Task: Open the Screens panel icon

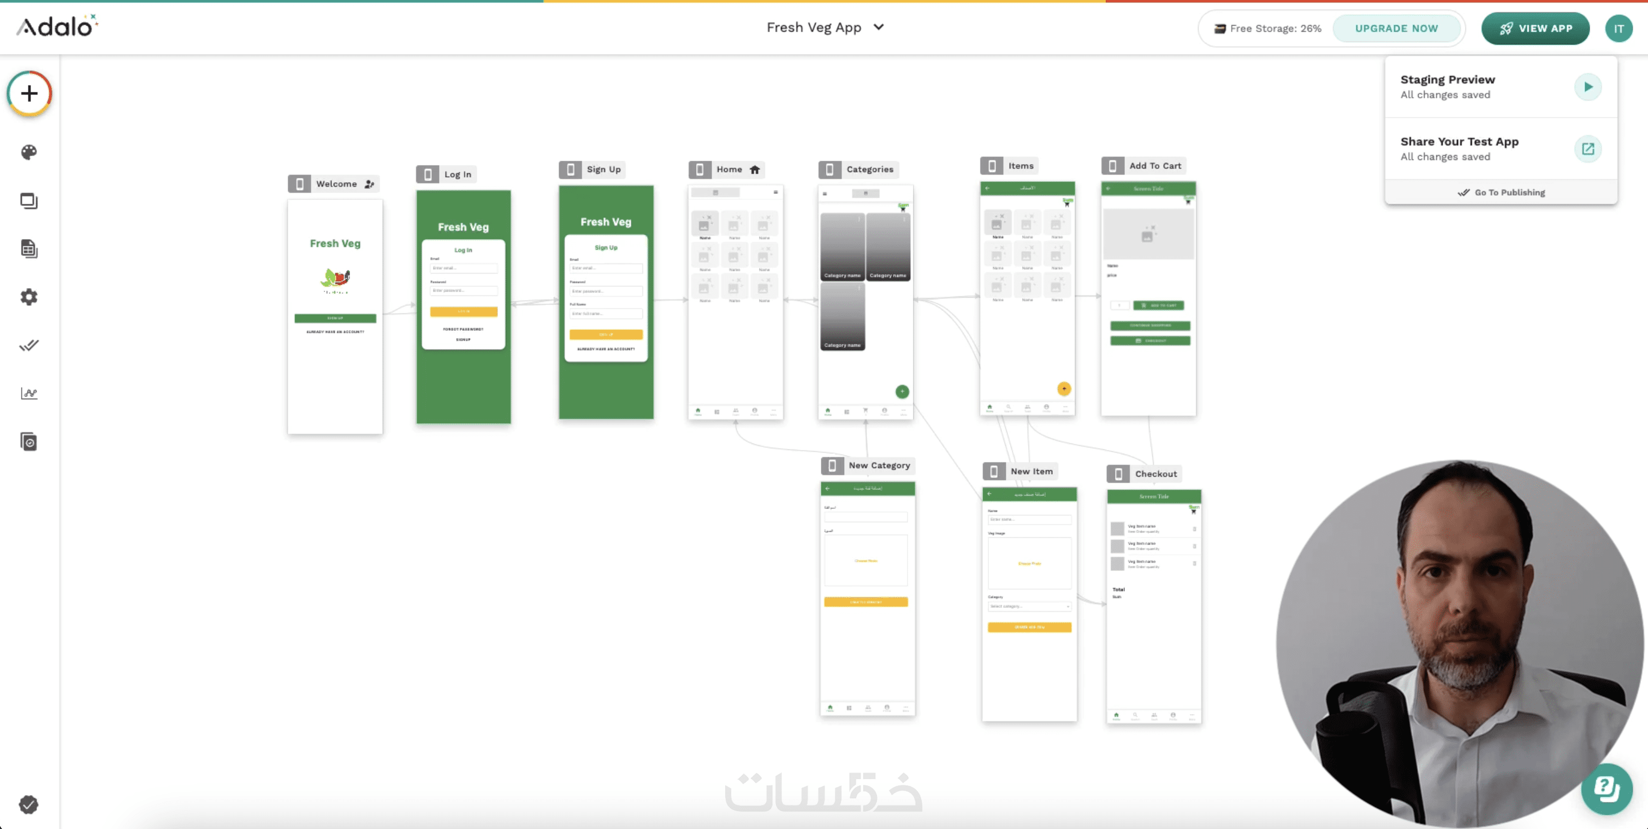Action: 29,201
